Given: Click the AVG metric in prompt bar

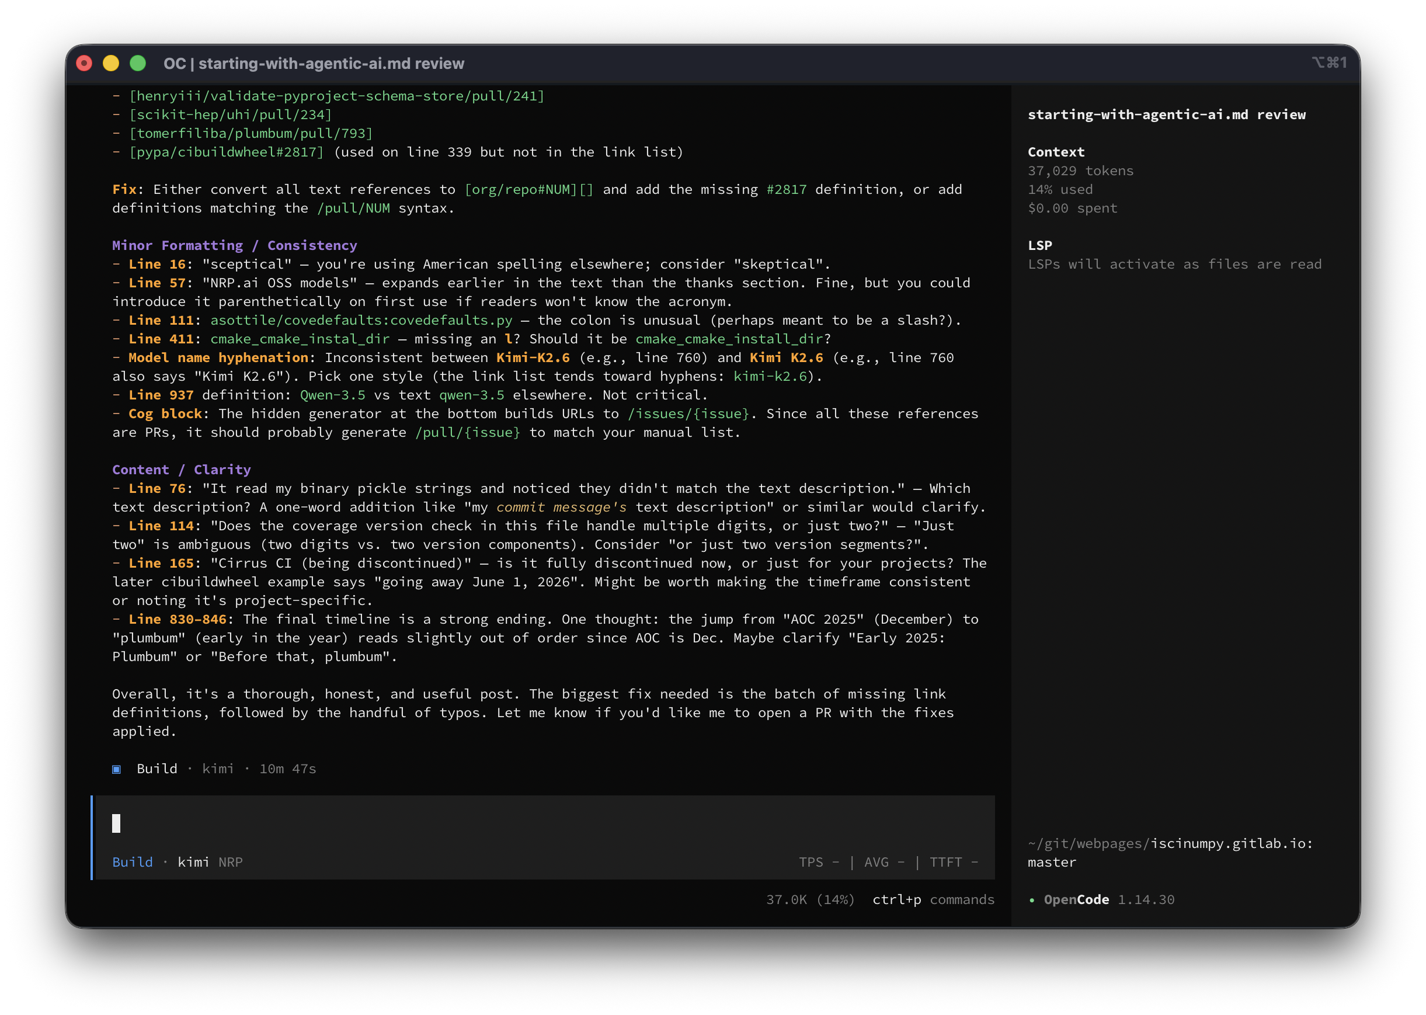Looking at the screenshot, I should coord(884,862).
